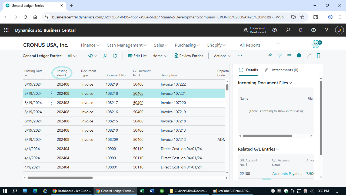Open row menu for document 108218

[x=51, y=93]
